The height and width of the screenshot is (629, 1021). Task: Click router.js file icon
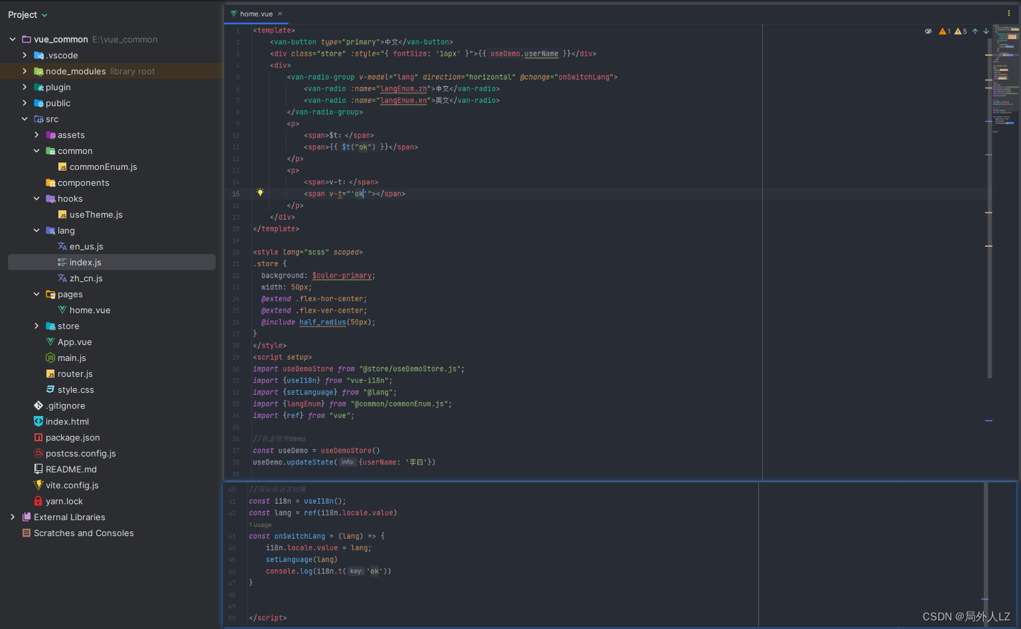(x=50, y=374)
